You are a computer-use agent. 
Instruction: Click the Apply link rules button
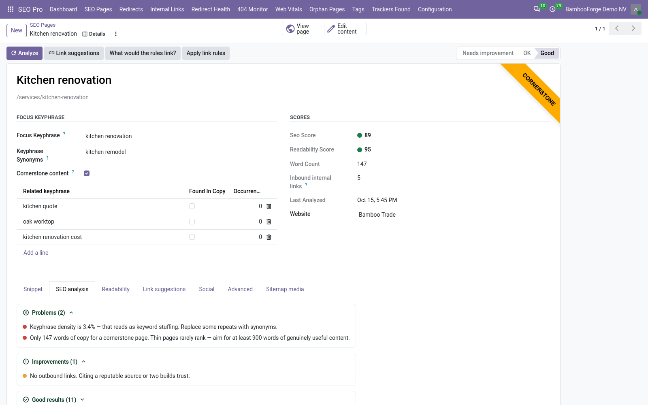pyautogui.click(x=206, y=53)
